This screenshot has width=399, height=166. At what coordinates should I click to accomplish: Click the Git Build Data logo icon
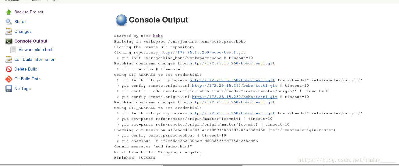tap(9, 79)
